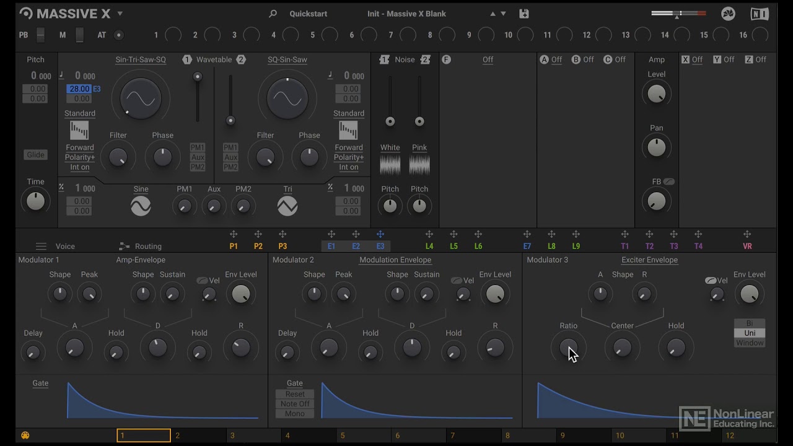Screen dimensions: 793x446
Task: Open stereo effect X Off menu
Action: (x=697, y=59)
